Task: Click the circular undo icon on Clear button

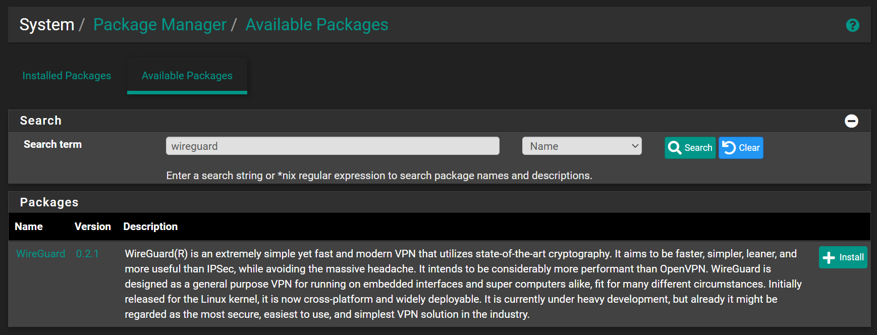Action: (x=728, y=147)
